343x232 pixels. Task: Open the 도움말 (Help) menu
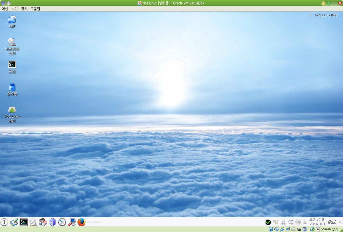pyautogui.click(x=35, y=9)
